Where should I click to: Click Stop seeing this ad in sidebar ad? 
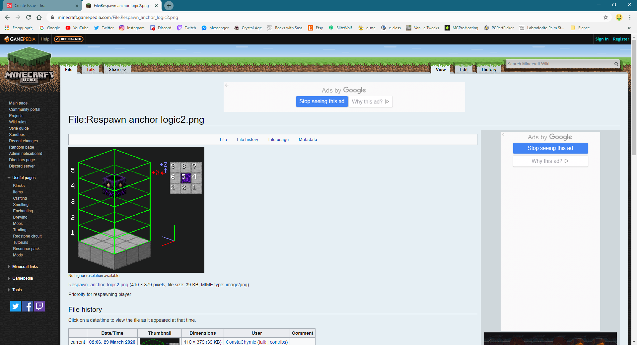pyautogui.click(x=550, y=148)
